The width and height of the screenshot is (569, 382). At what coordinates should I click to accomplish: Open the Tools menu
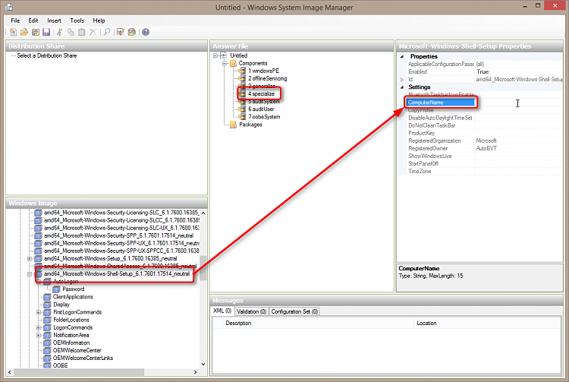77,21
